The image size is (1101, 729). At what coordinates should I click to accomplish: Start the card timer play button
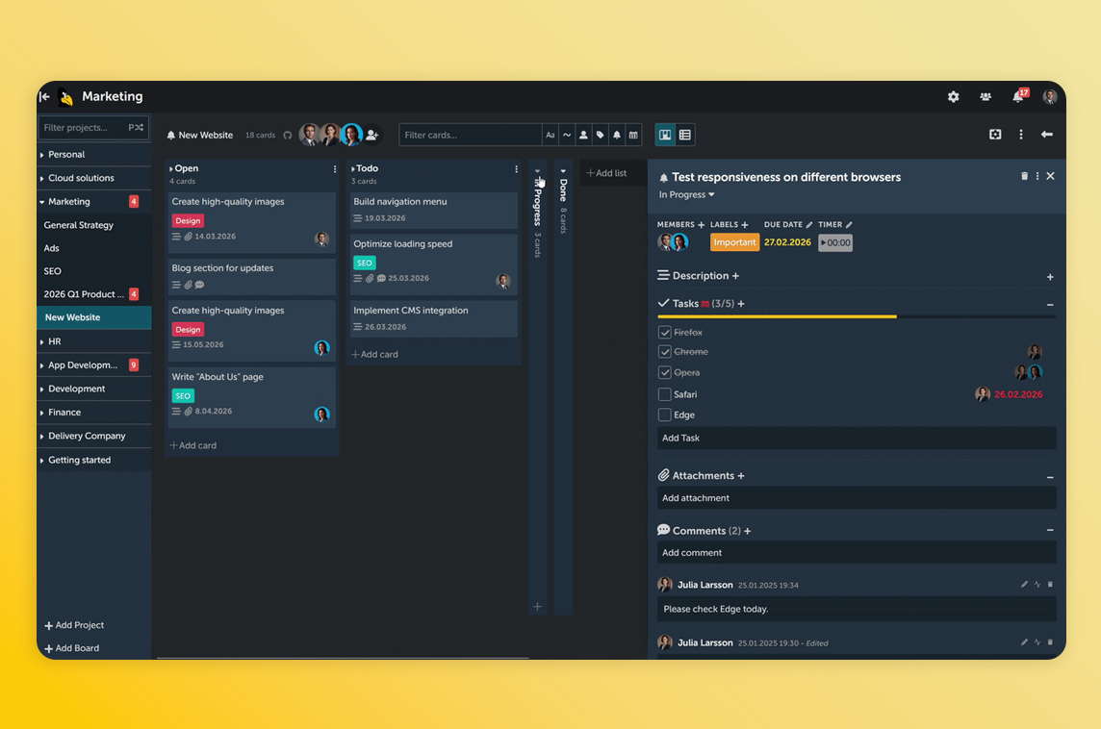pos(834,243)
